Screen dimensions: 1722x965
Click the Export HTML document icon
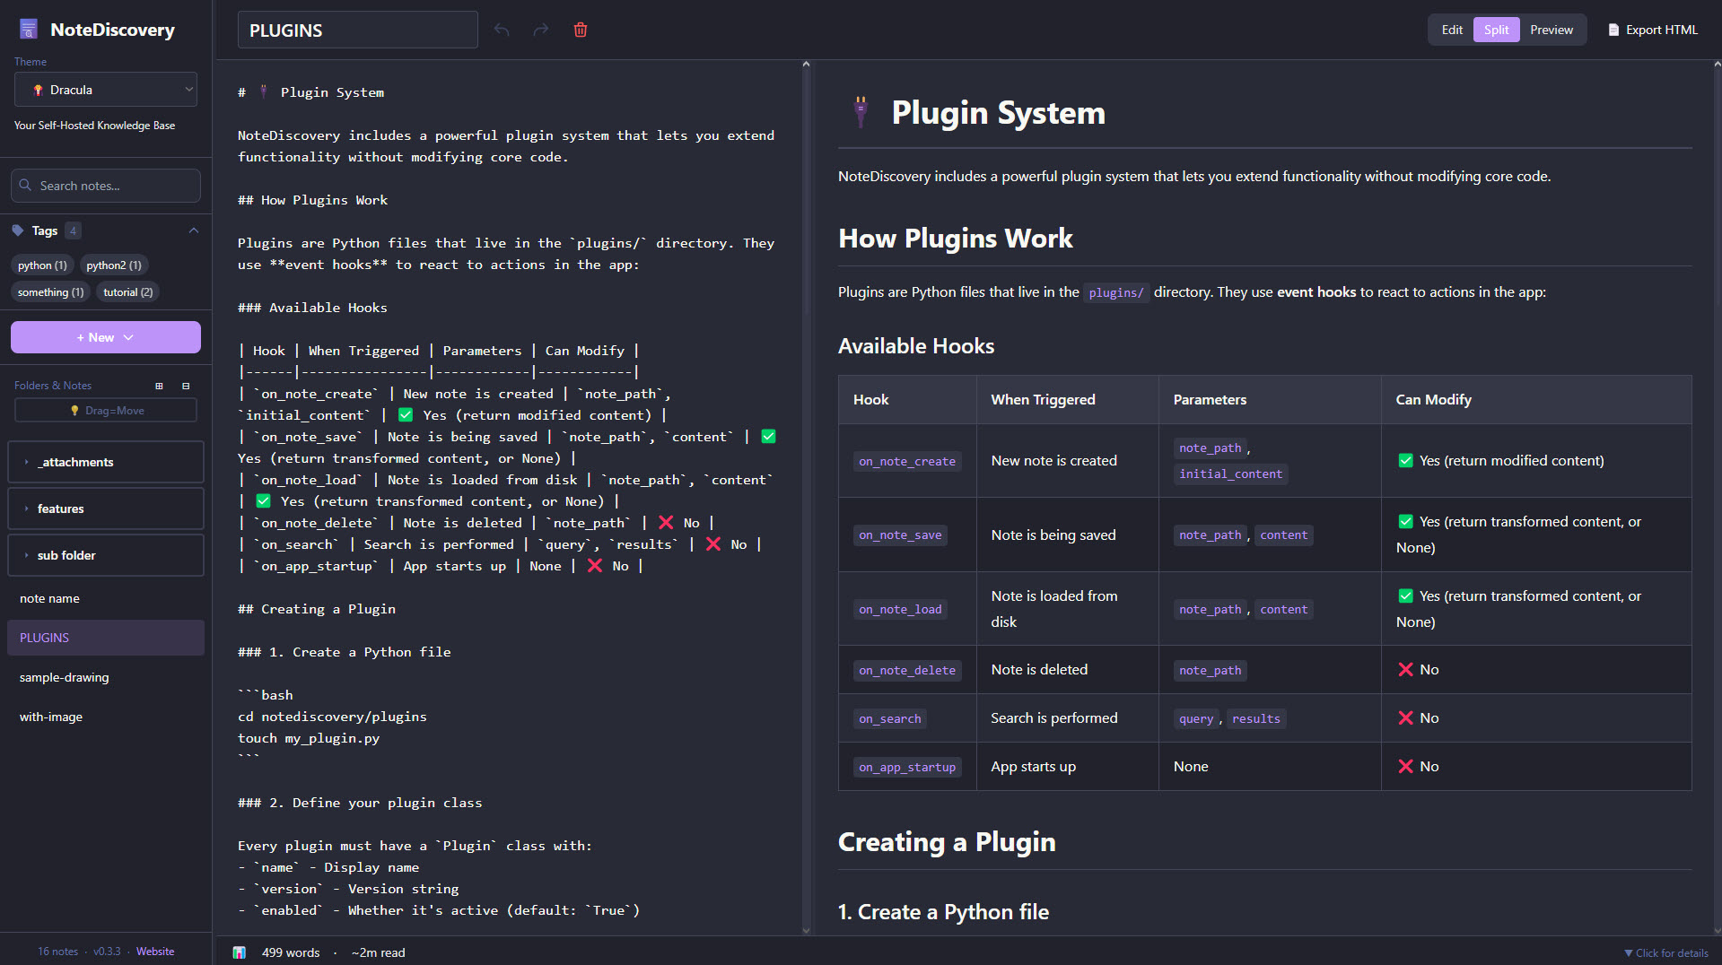[1613, 30]
